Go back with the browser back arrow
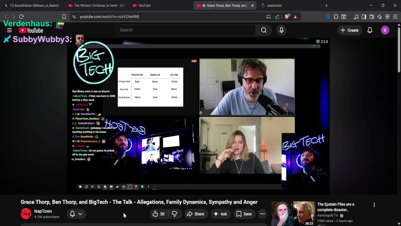The width and height of the screenshot is (401, 226). tap(6, 17)
